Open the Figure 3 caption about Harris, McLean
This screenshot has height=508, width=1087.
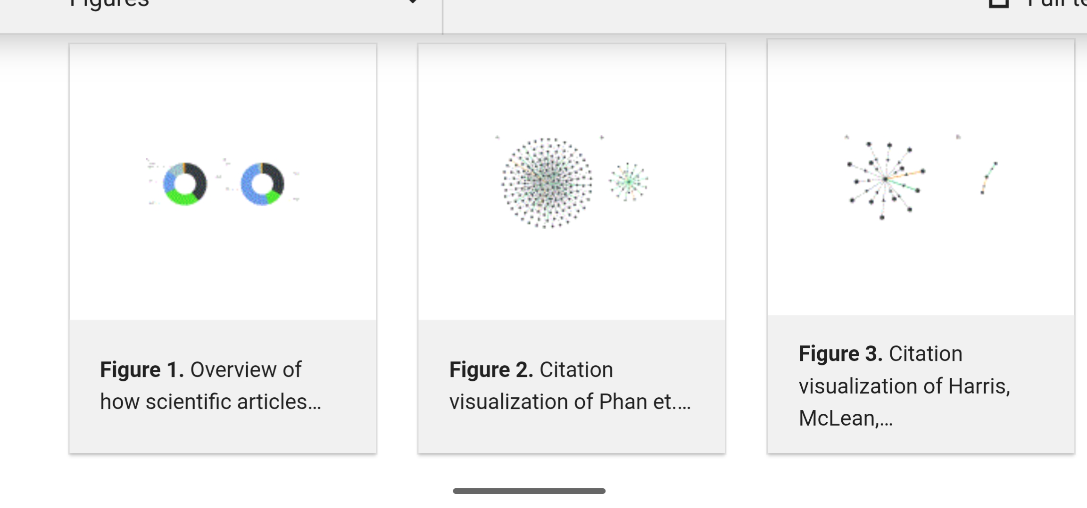(x=904, y=385)
